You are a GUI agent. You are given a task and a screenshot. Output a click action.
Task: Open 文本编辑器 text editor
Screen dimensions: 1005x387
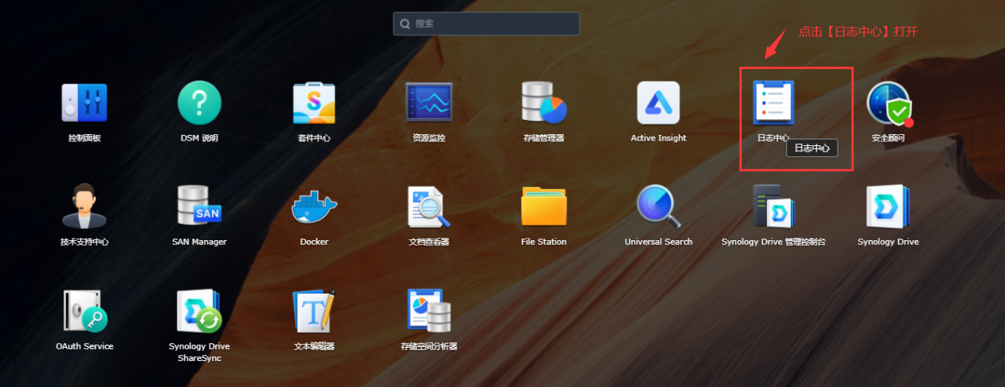[314, 311]
